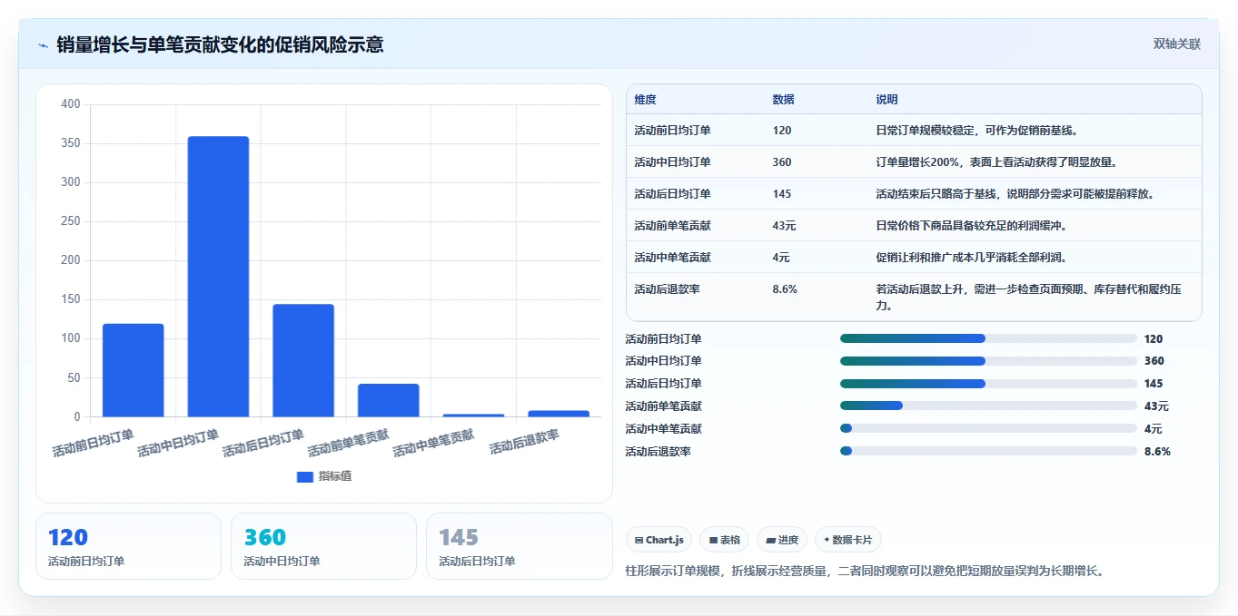Click the chart bar for 活动前单笔贡献
Image resolution: width=1238 pixels, height=616 pixels.
point(389,400)
